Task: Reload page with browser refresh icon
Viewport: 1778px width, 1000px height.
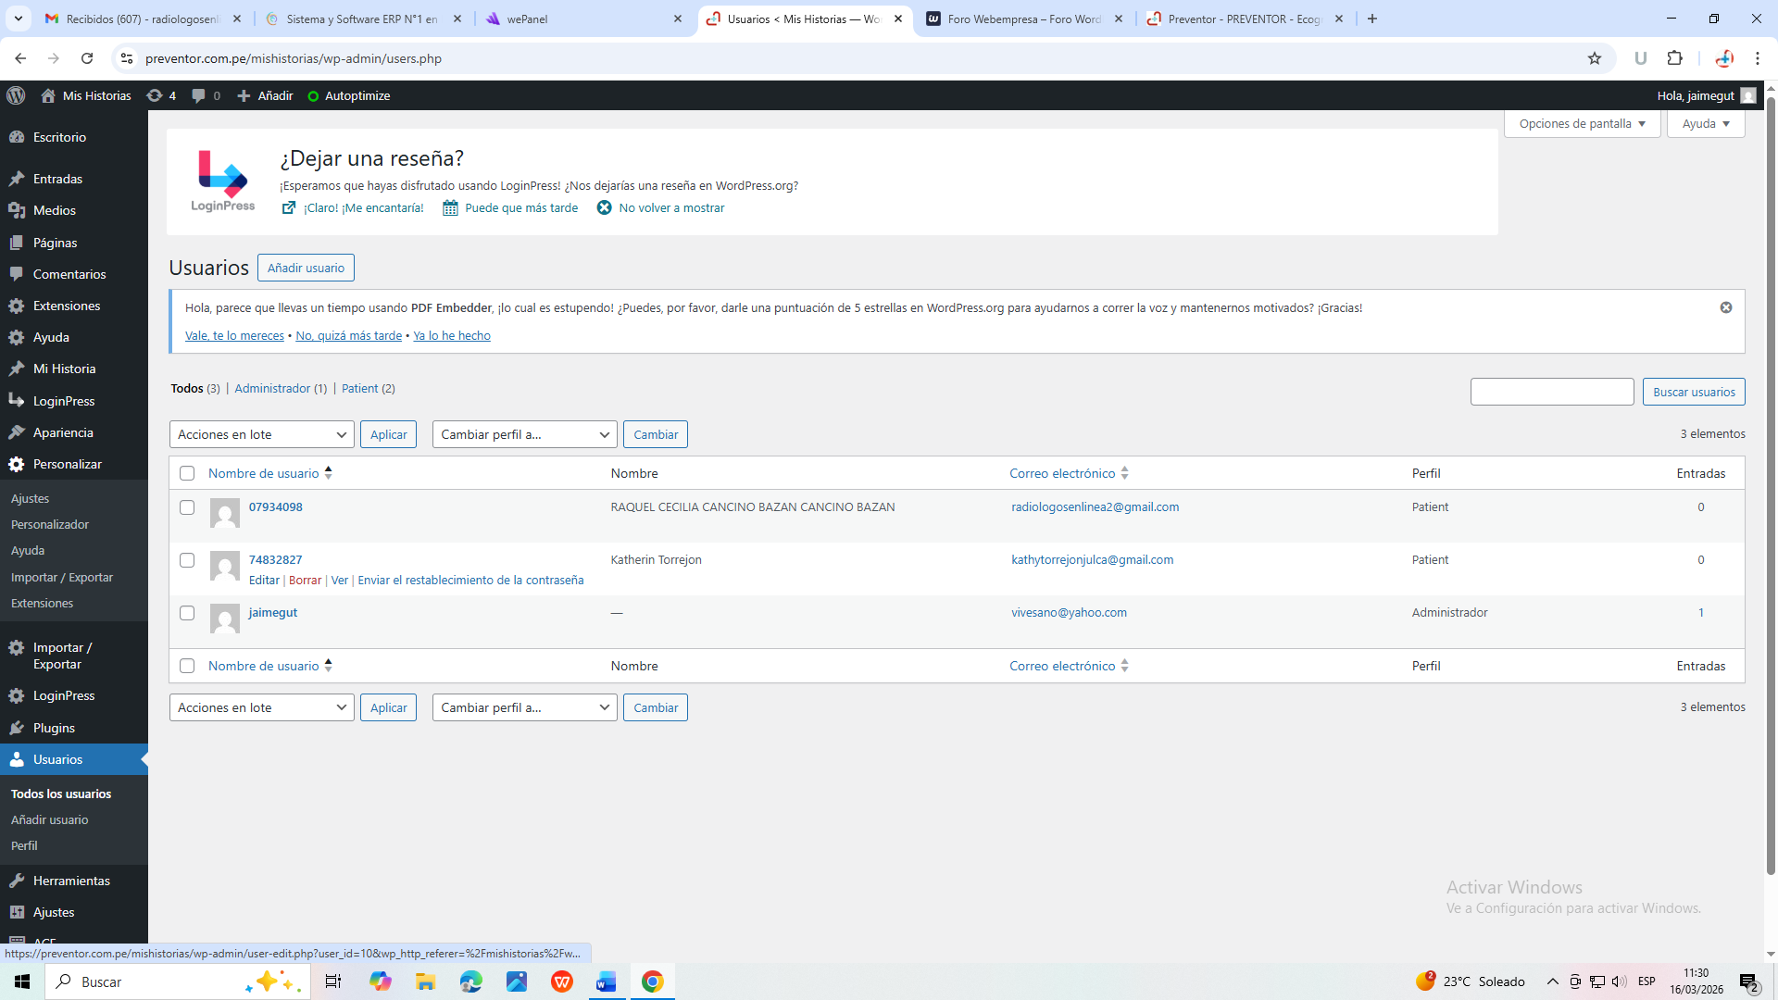Action: click(87, 58)
